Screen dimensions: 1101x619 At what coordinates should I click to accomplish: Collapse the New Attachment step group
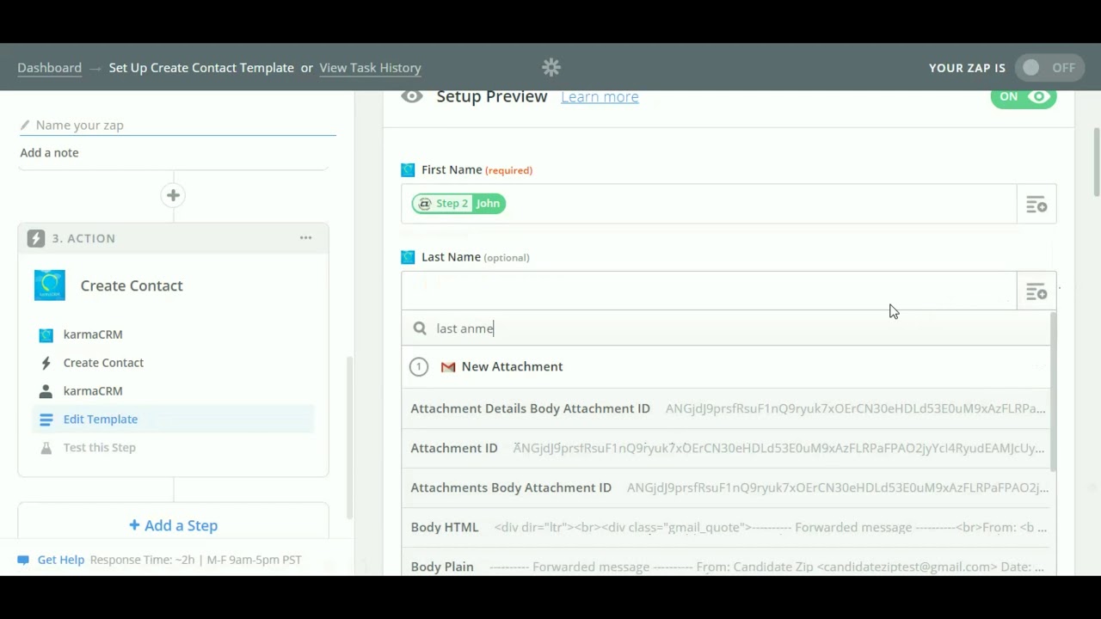coord(726,367)
